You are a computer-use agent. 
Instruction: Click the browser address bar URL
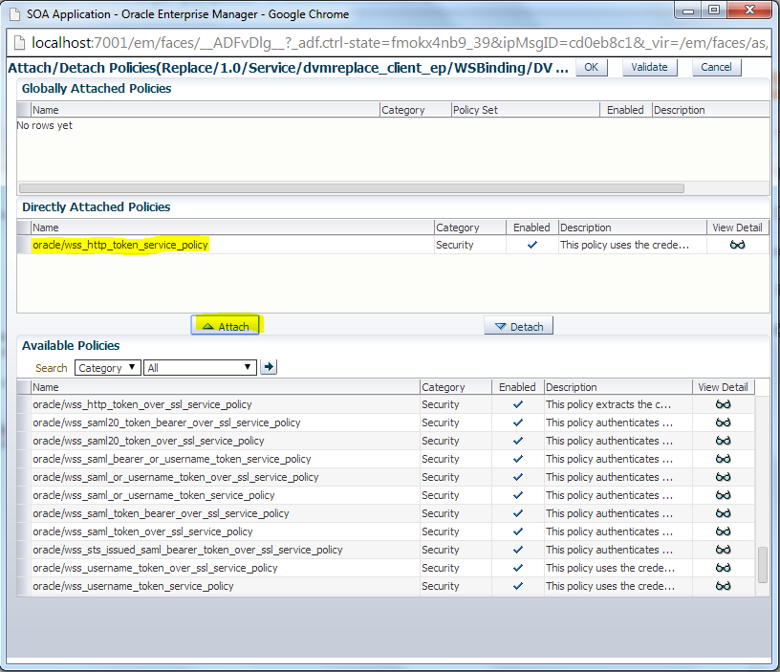pyautogui.click(x=399, y=43)
